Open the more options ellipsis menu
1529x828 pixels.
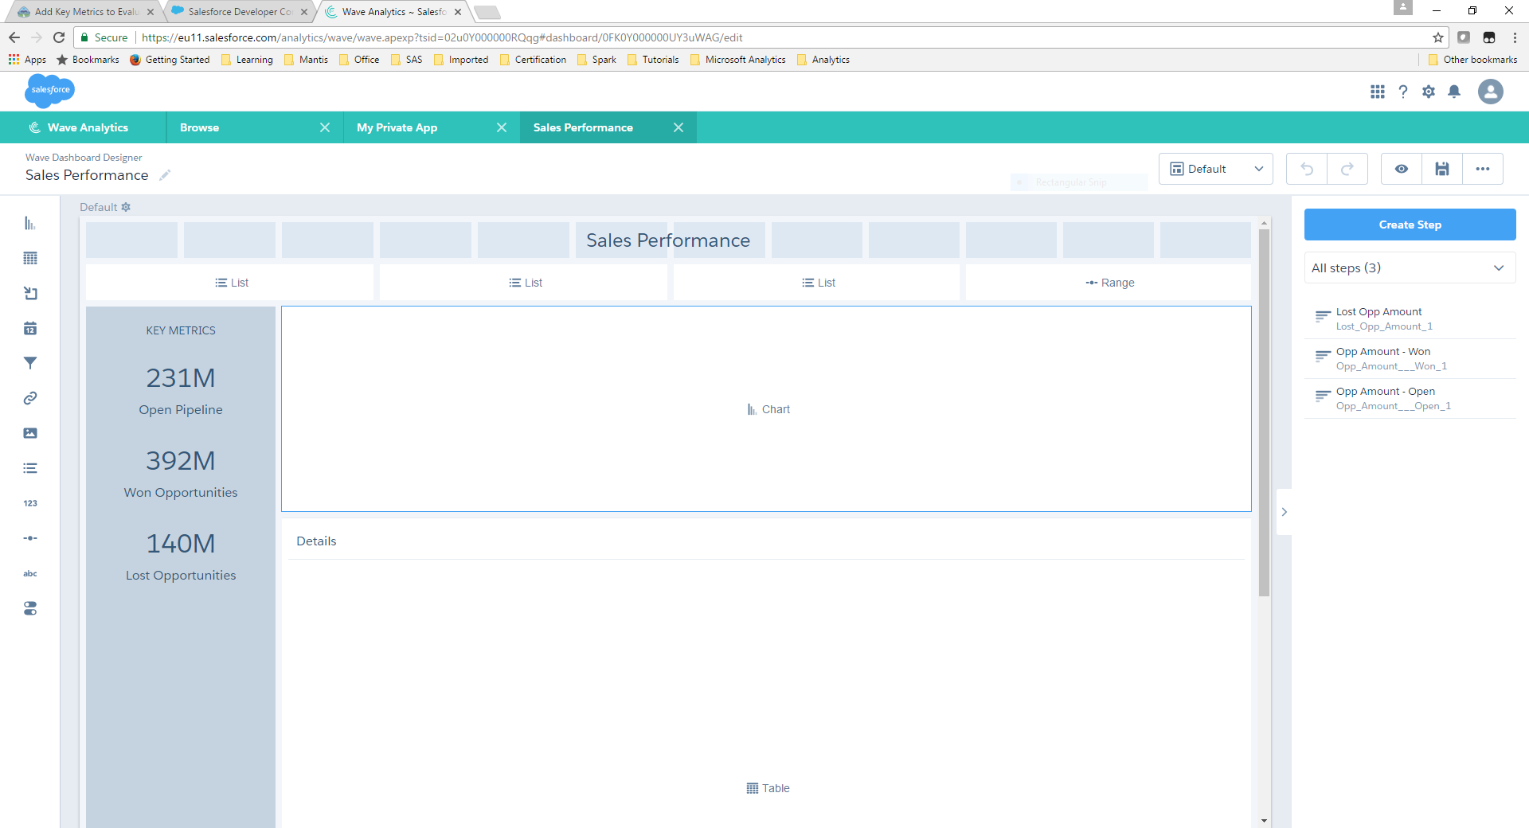[1483, 169]
